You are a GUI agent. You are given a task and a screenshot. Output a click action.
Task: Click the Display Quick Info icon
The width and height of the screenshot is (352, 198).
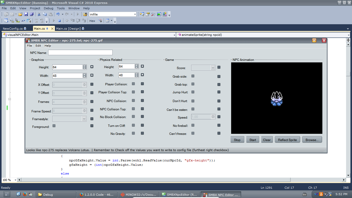point(18,21)
